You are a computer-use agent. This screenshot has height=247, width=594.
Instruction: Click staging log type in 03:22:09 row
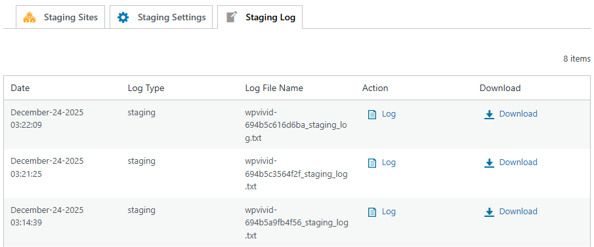point(141,113)
